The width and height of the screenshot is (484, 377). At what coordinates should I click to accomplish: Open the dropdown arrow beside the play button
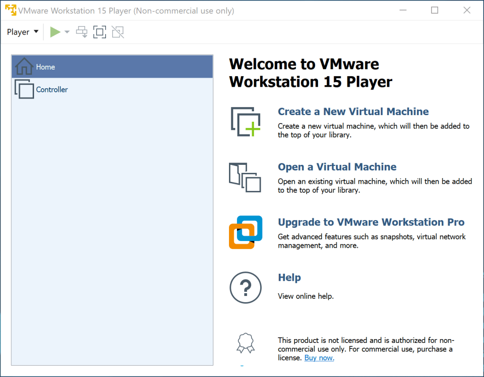coord(66,32)
